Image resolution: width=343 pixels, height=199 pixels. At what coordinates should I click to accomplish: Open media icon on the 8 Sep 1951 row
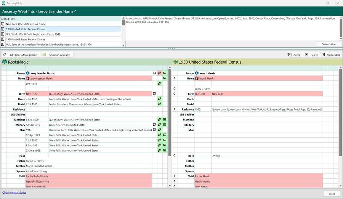point(165,145)
